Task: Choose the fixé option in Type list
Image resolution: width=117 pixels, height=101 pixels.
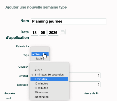Action: [40, 54]
